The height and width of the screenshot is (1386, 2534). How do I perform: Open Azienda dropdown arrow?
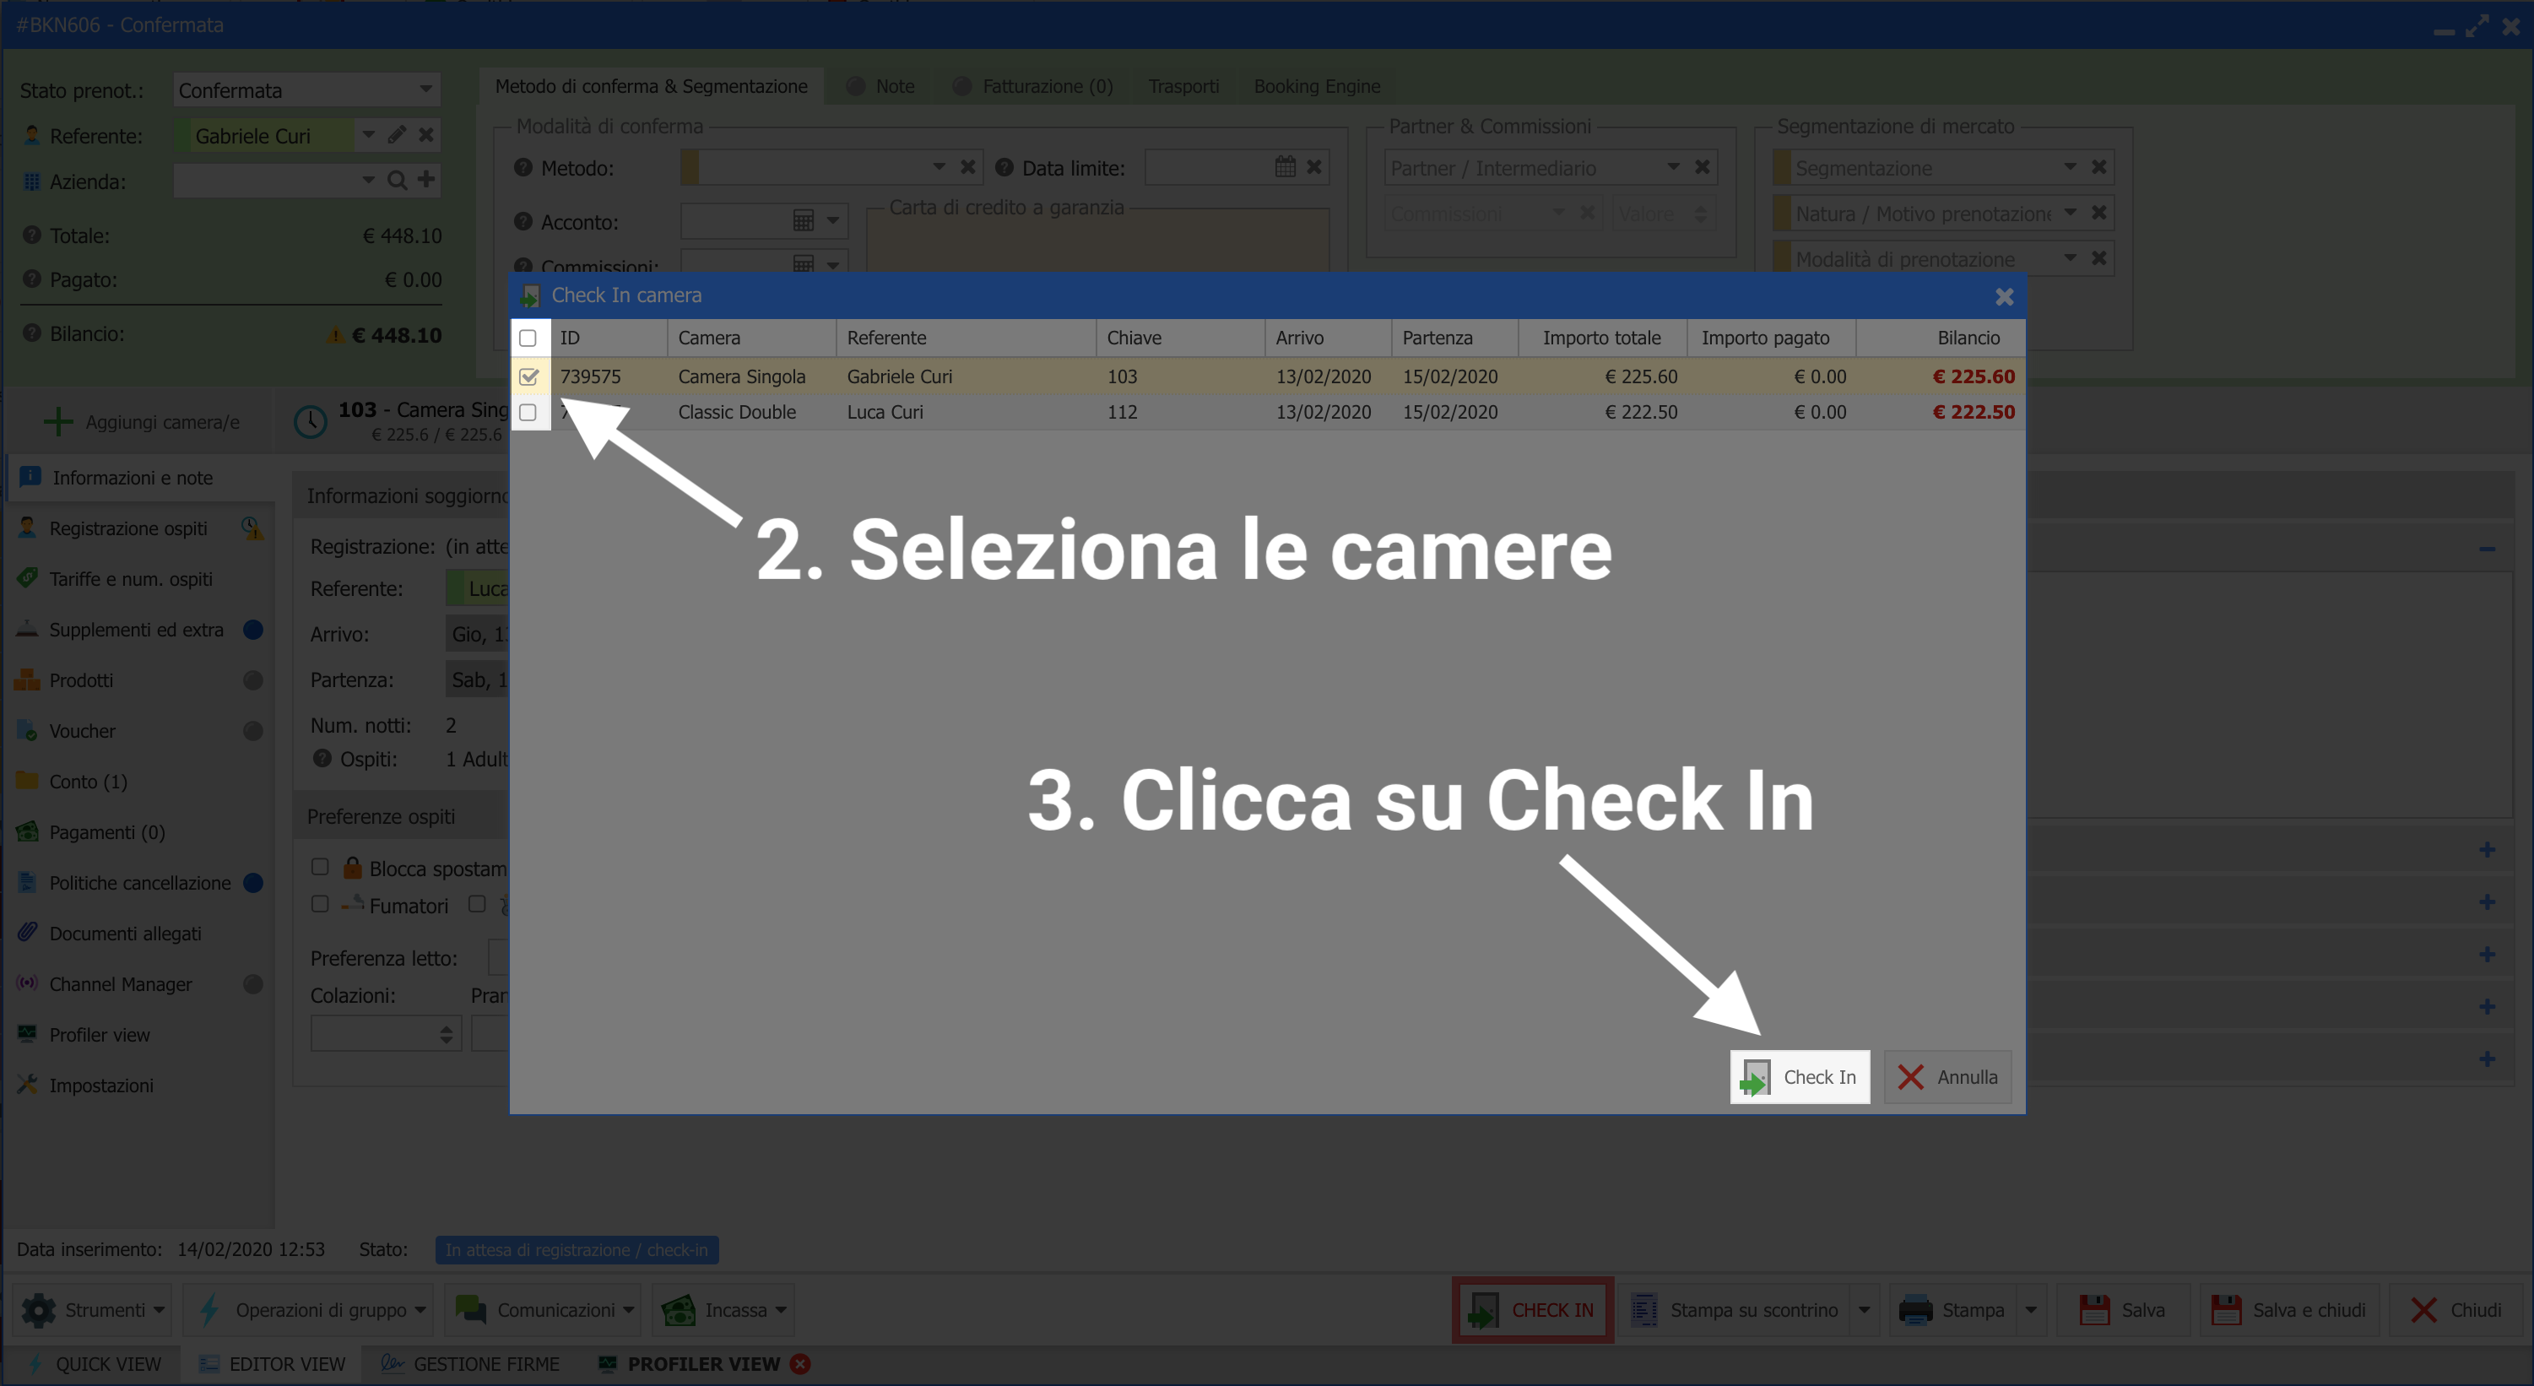click(367, 180)
